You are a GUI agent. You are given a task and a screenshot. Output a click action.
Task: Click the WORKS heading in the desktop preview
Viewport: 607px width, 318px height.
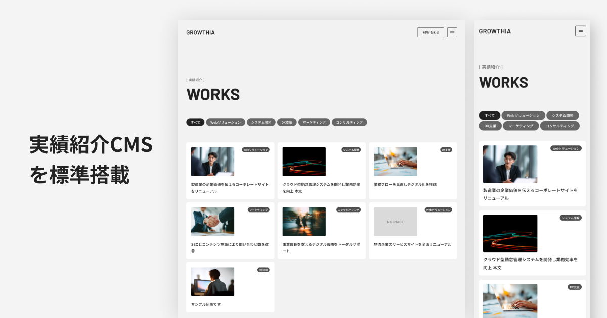point(213,95)
